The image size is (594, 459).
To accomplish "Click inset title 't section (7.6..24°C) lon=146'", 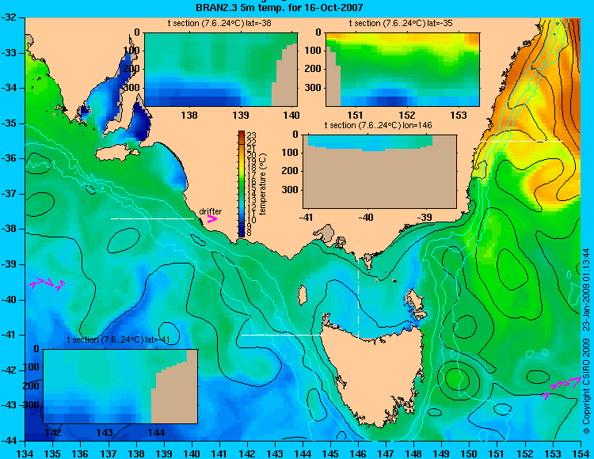I will (x=378, y=125).
